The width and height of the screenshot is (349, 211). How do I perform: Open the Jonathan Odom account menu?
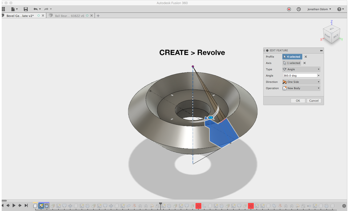tap(319, 9)
